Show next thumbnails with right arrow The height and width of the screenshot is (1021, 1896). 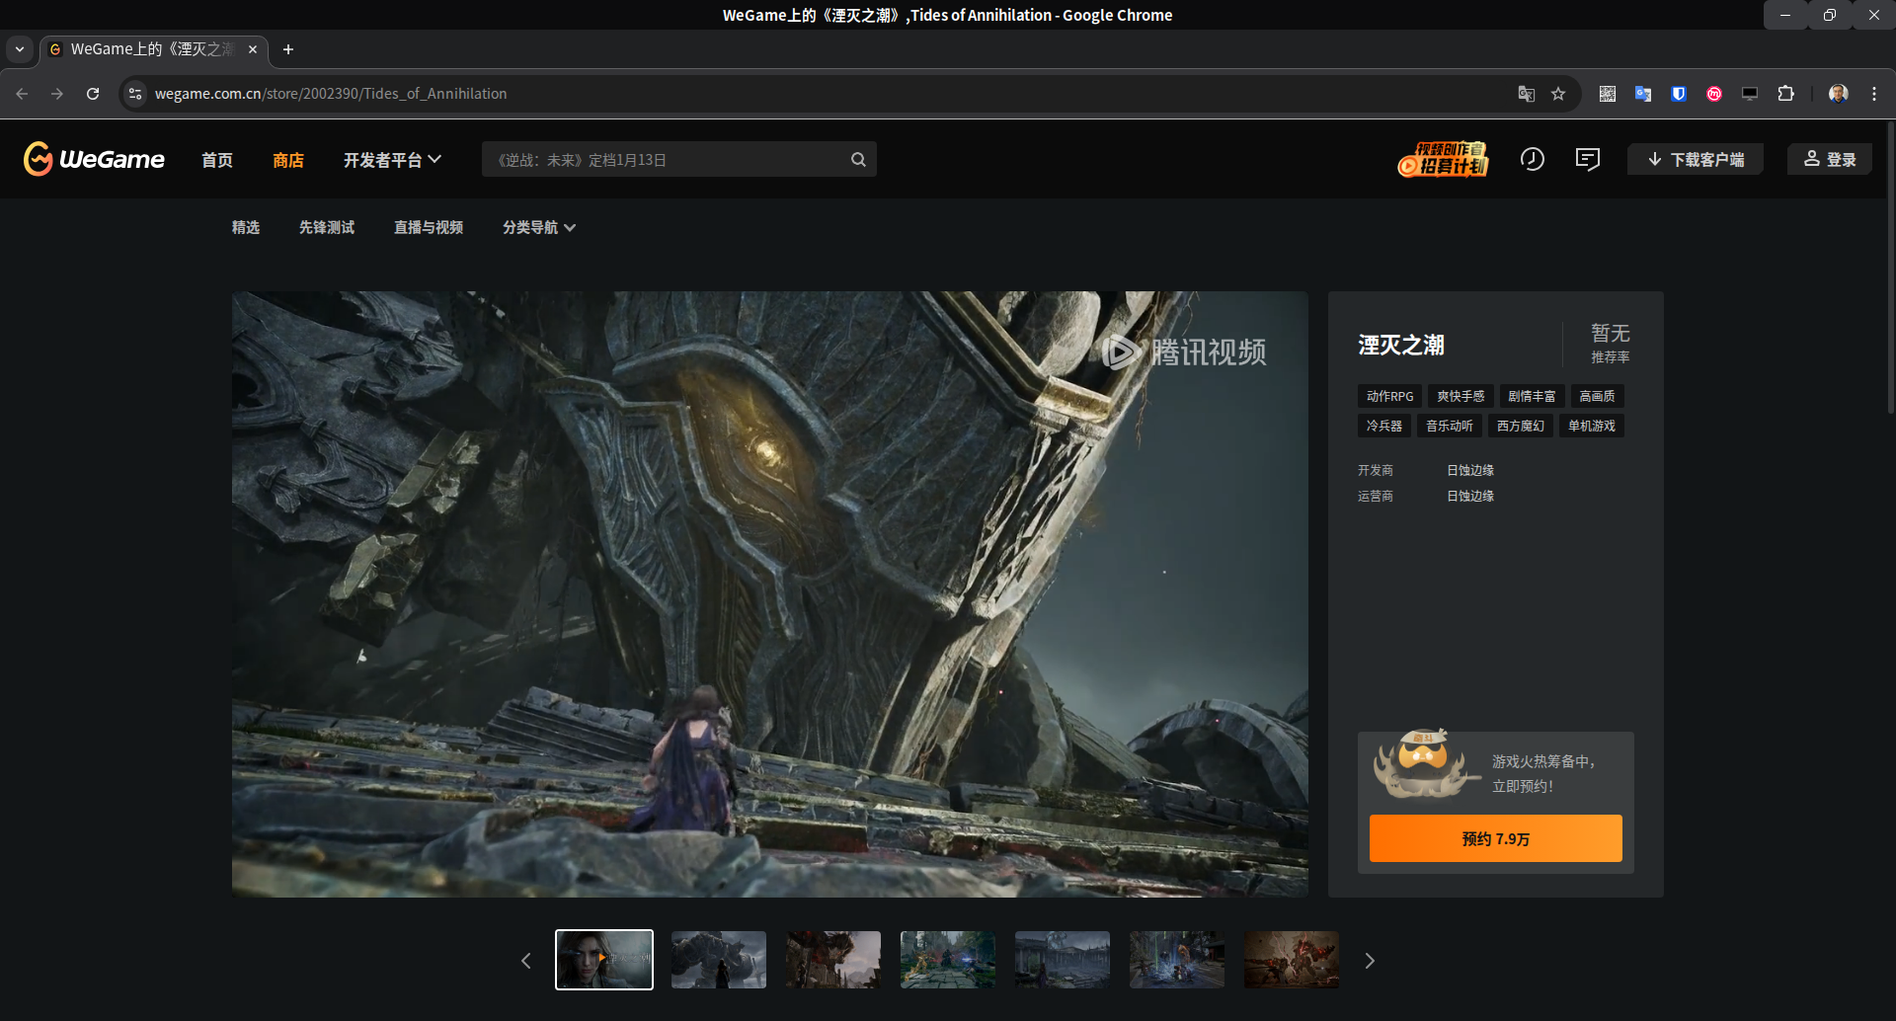click(1370, 961)
